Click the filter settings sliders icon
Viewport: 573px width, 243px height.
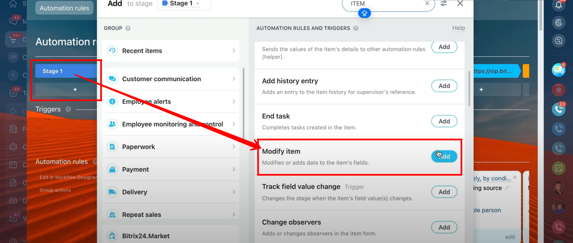[444, 3]
